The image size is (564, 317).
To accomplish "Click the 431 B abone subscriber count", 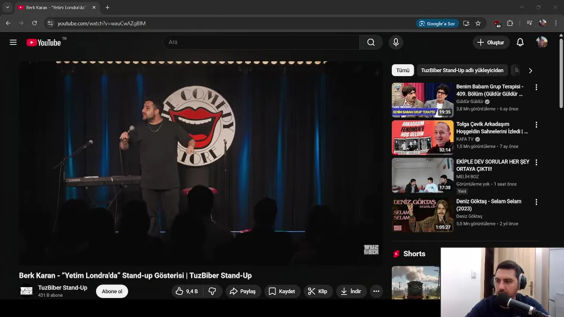I will point(50,295).
